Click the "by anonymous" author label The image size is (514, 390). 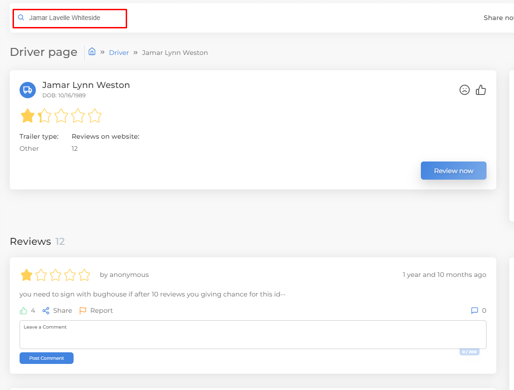[124, 275]
